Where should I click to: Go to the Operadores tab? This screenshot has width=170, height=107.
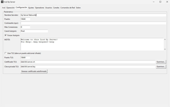[39, 8]
